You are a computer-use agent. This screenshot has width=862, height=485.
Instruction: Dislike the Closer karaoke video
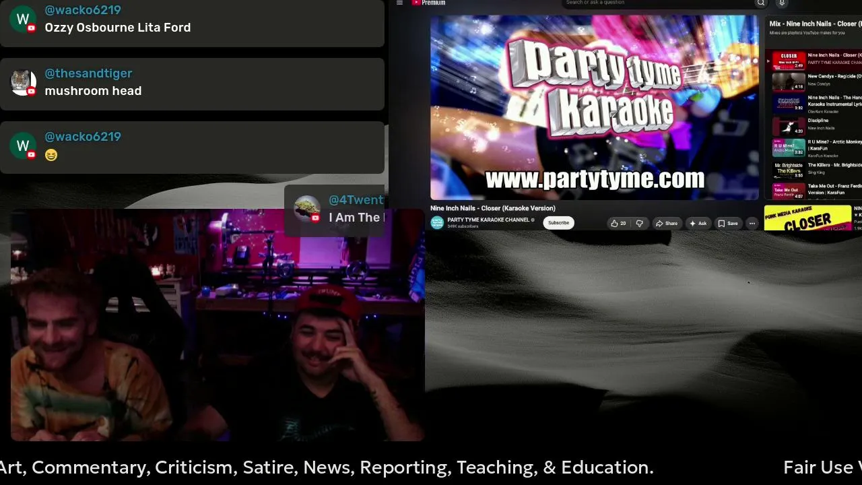[640, 223]
